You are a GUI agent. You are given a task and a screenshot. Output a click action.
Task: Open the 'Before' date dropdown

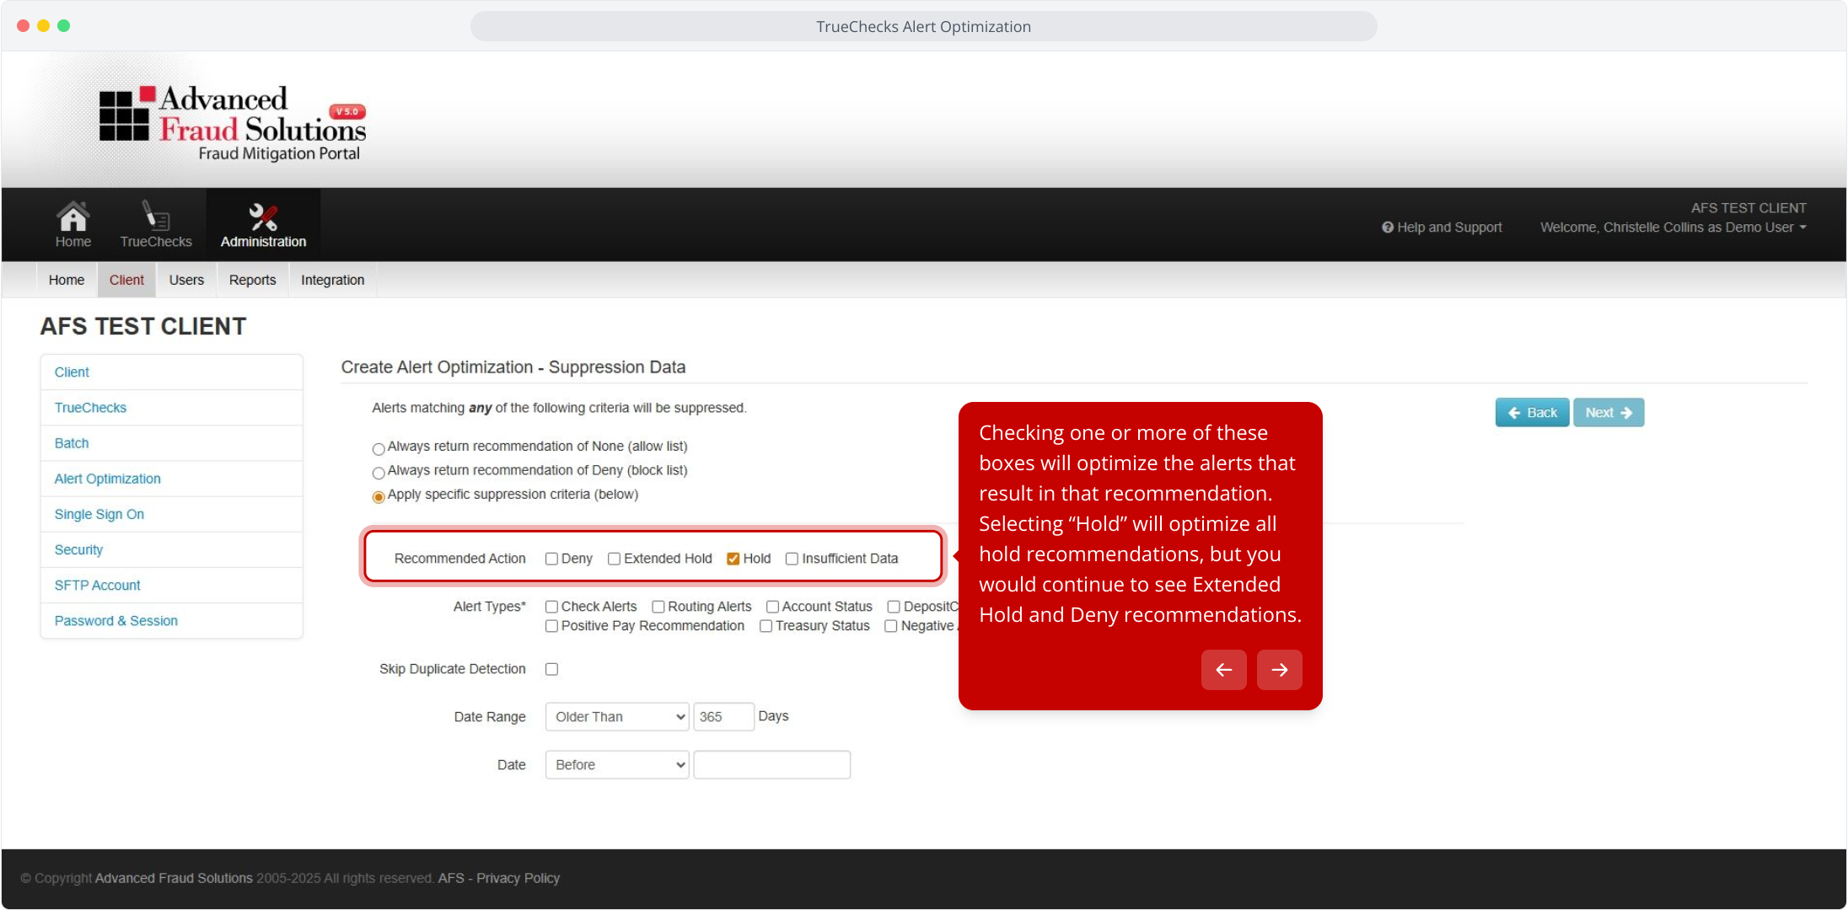coord(617,765)
